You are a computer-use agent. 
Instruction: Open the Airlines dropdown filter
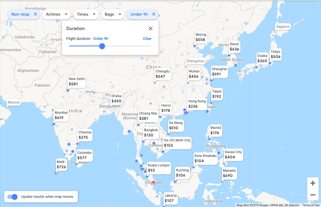click(56, 14)
